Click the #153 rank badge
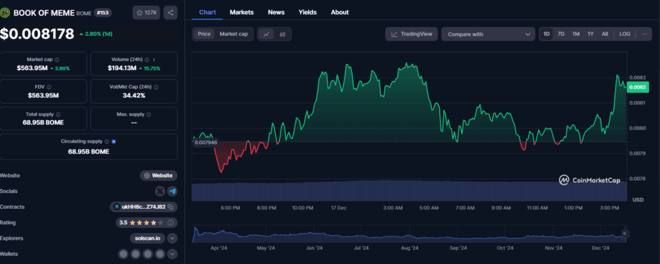This screenshot has height=264, width=660. pyautogui.click(x=102, y=13)
